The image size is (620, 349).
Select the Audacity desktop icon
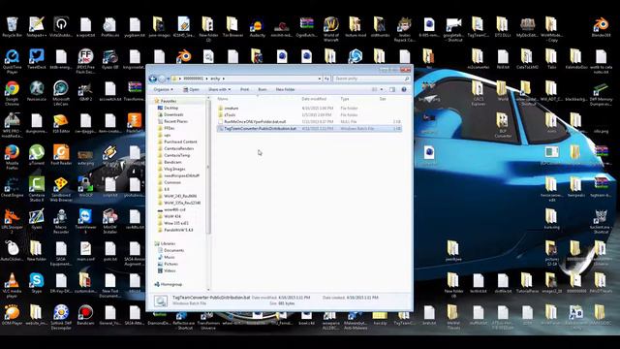(x=257, y=27)
